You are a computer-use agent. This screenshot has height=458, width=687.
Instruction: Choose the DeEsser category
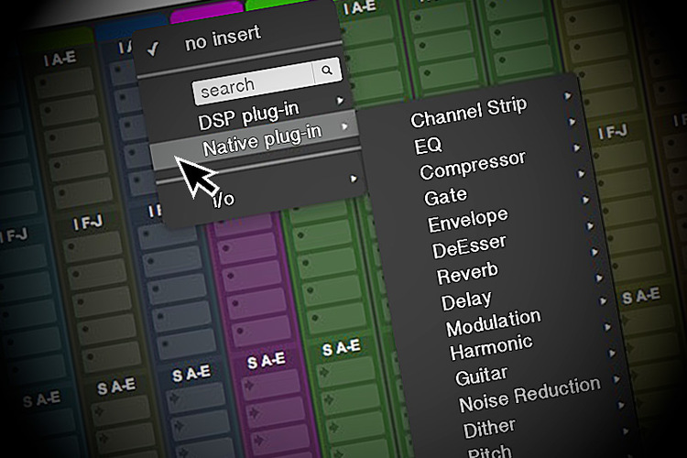point(469,246)
